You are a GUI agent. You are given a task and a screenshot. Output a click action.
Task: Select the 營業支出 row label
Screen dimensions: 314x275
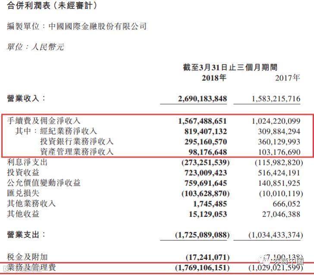pos(26,235)
